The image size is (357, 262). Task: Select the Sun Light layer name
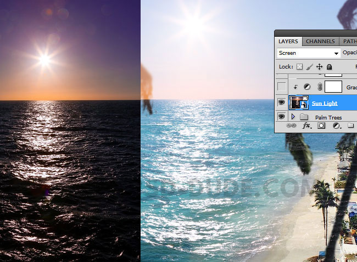(325, 103)
